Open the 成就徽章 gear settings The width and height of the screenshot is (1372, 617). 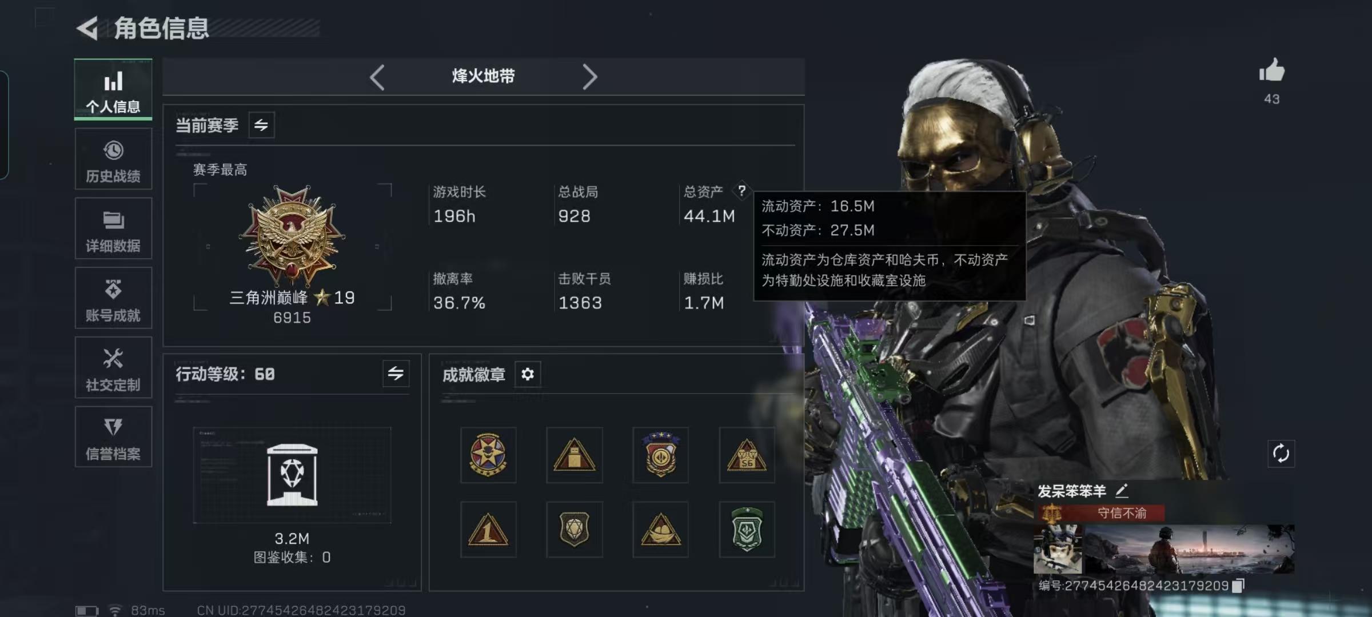tap(528, 374)
